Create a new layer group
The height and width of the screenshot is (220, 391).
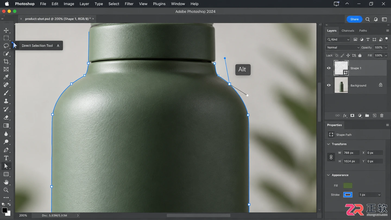(367, 115)
